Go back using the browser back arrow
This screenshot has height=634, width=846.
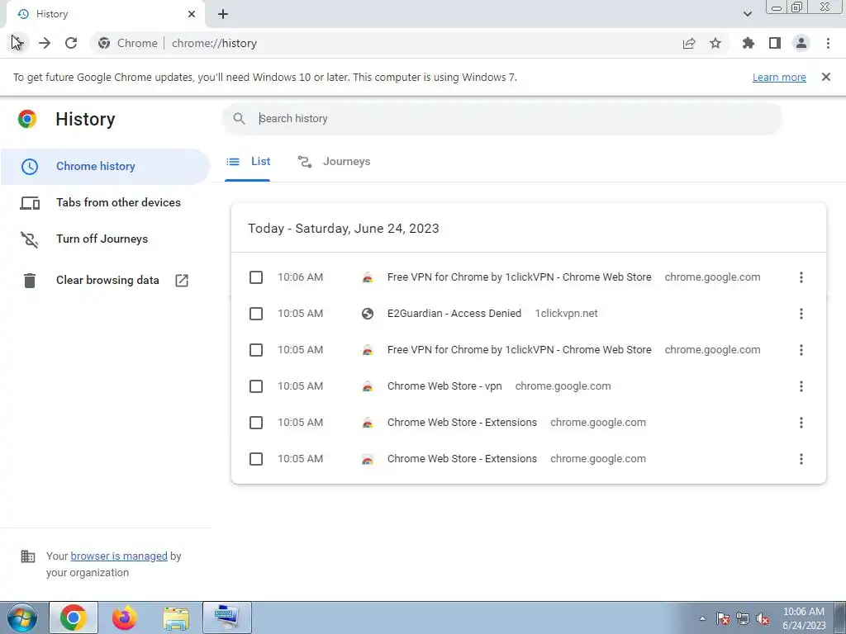point(17,43)
